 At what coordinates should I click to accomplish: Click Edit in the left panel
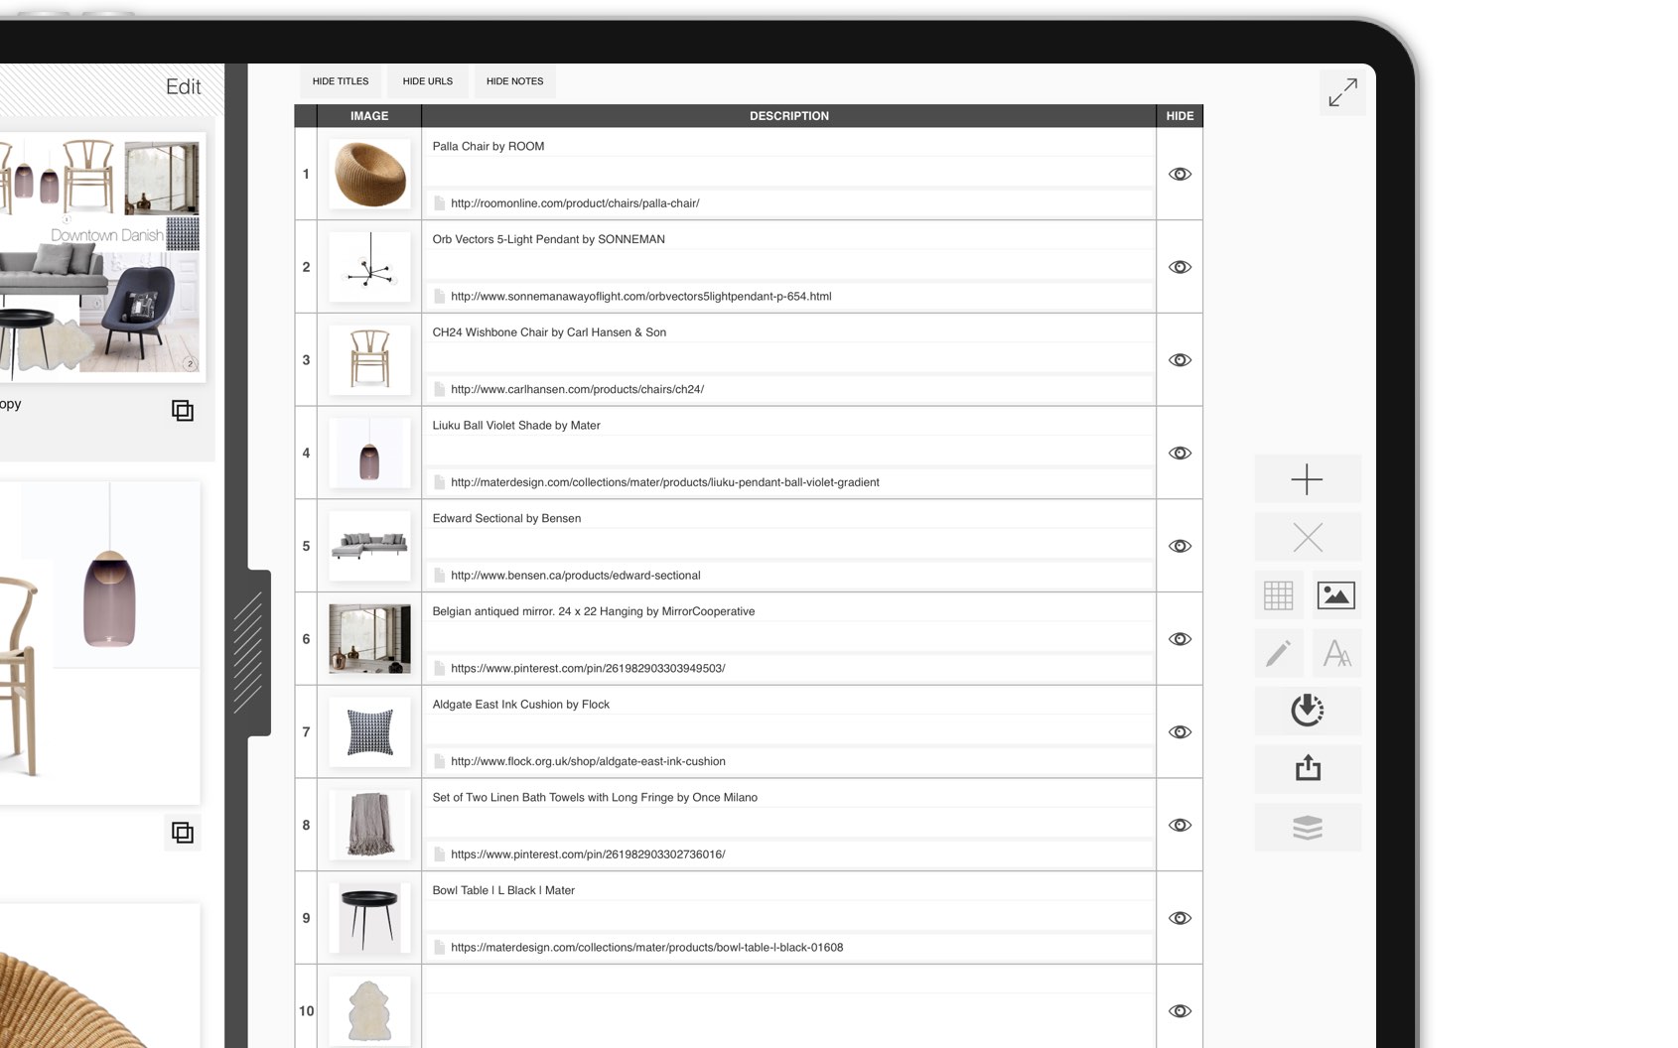[183, 87]
